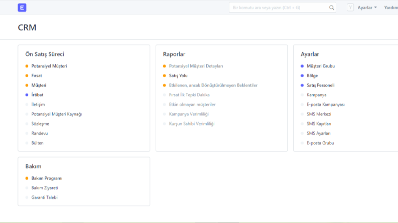Open Müşteri Grubu settings link
The image size is (398, 223).
pyautogui.click(x=321, y=66)
